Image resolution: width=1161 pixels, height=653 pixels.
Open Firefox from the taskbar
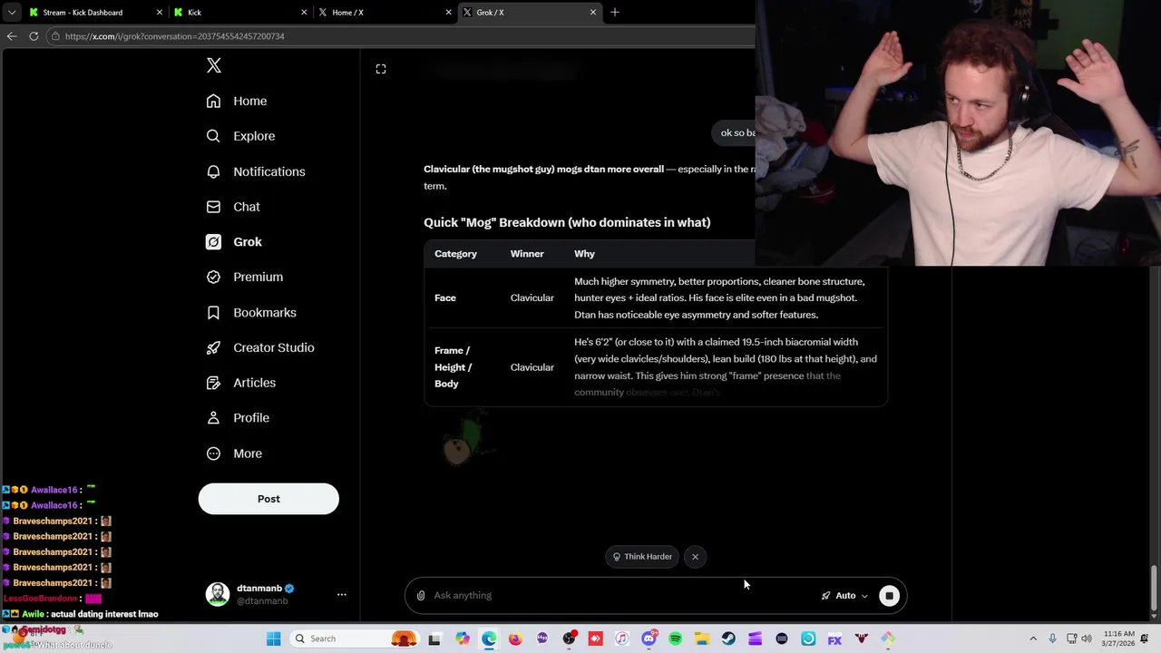coord(515,639)
